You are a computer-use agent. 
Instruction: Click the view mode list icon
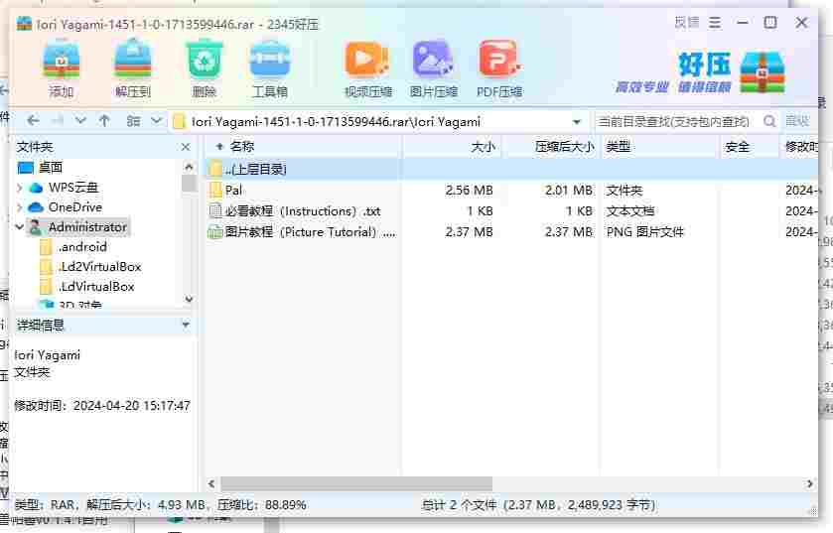coord(133,121)
